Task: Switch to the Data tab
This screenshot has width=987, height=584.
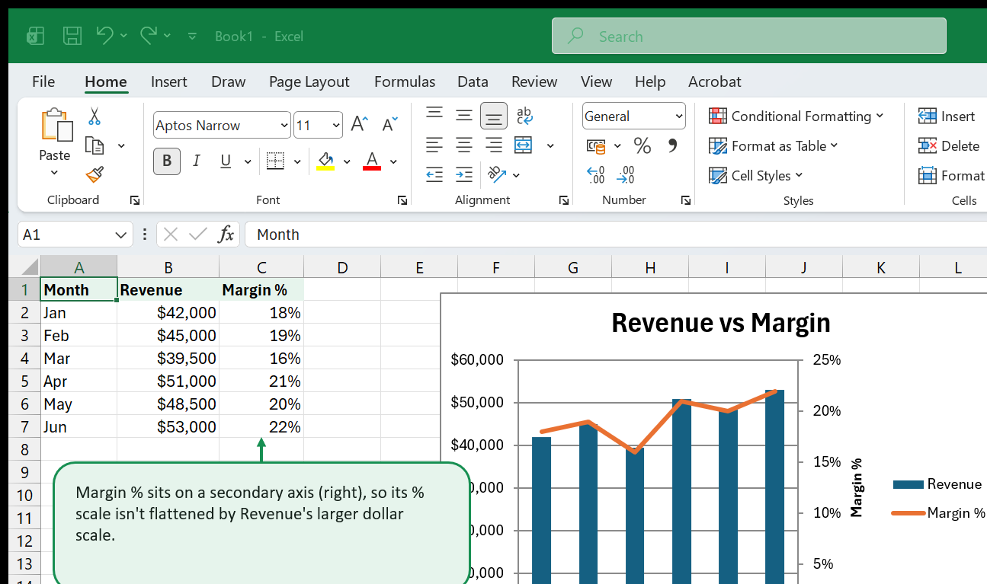Action: [473, 81]
